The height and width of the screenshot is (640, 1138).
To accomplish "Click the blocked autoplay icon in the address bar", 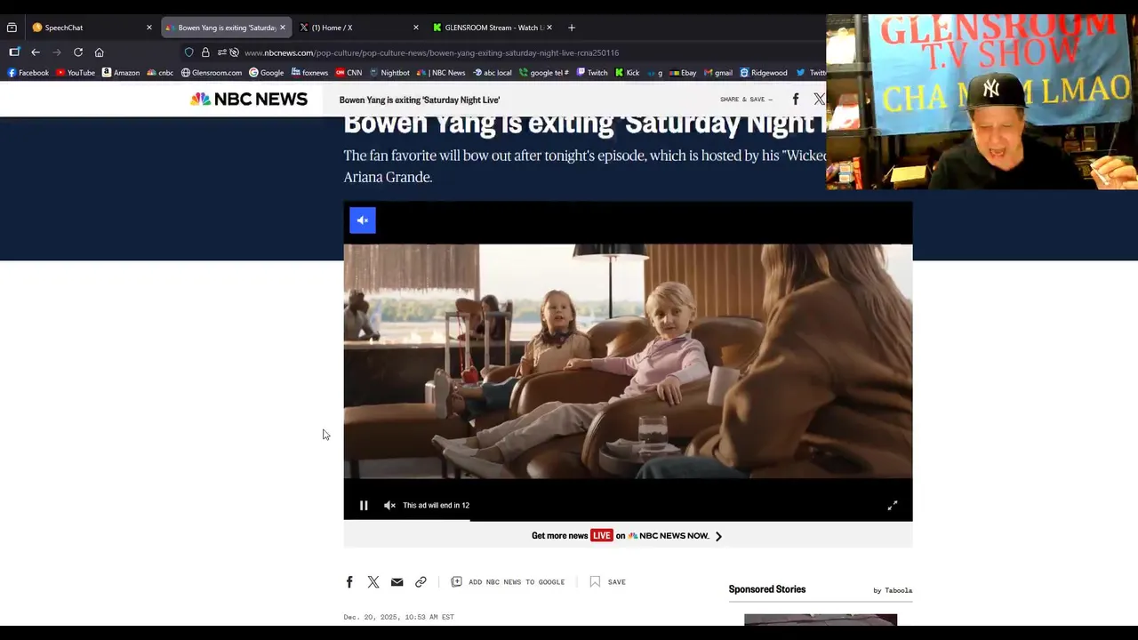I will pos(234,52).
